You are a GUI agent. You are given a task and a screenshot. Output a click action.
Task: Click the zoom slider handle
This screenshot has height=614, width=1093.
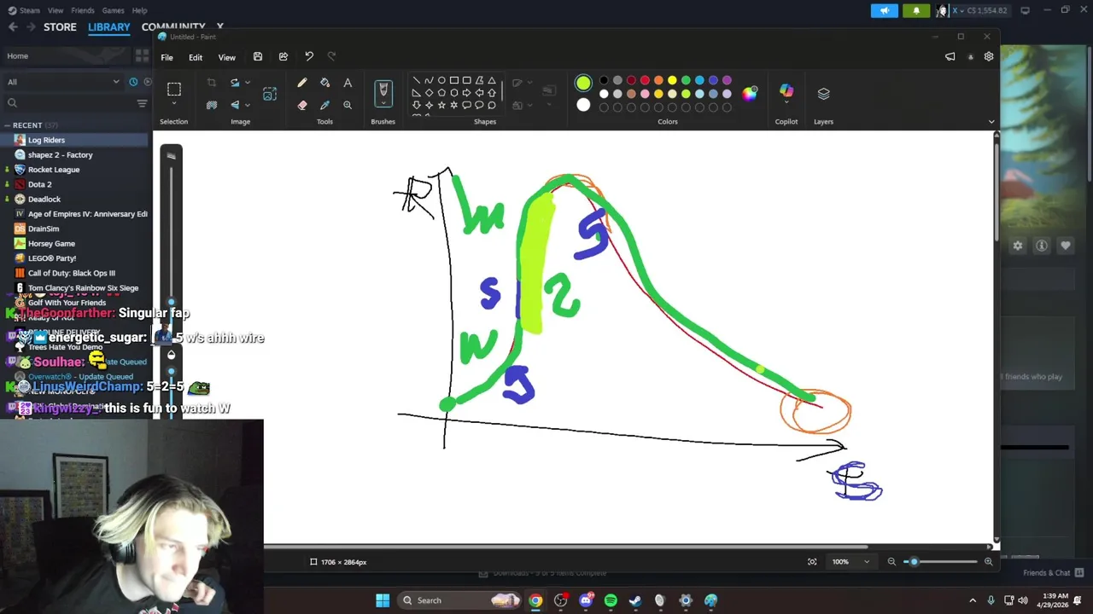[914, 561]
